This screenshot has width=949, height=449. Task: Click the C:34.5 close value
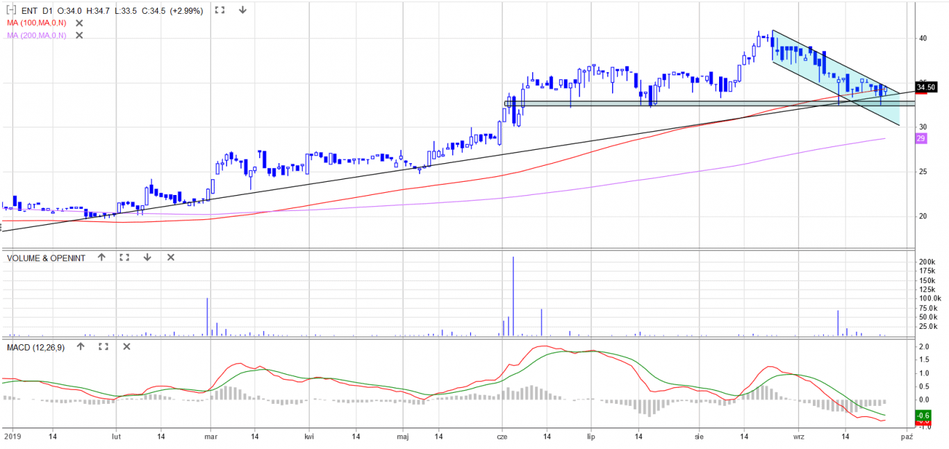point(152,11)
